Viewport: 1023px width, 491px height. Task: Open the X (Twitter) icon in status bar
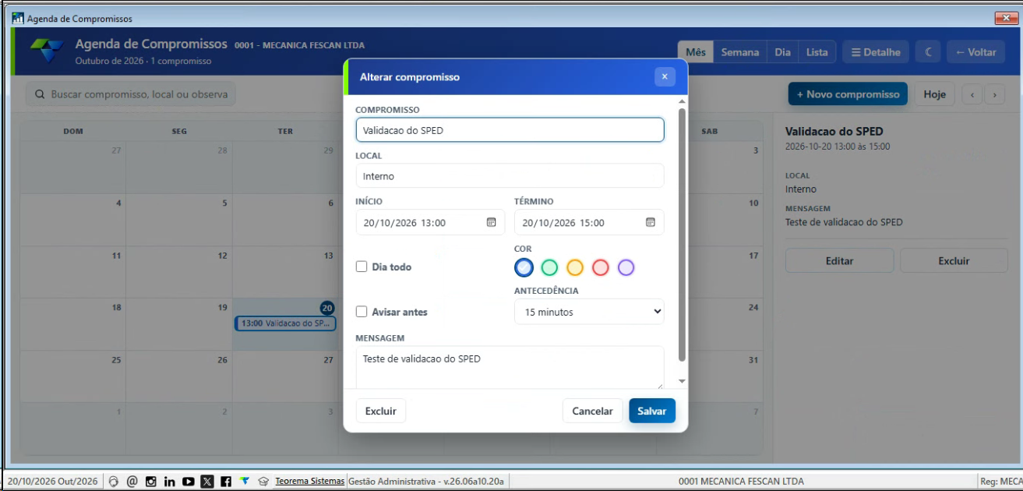pos(206,482)
